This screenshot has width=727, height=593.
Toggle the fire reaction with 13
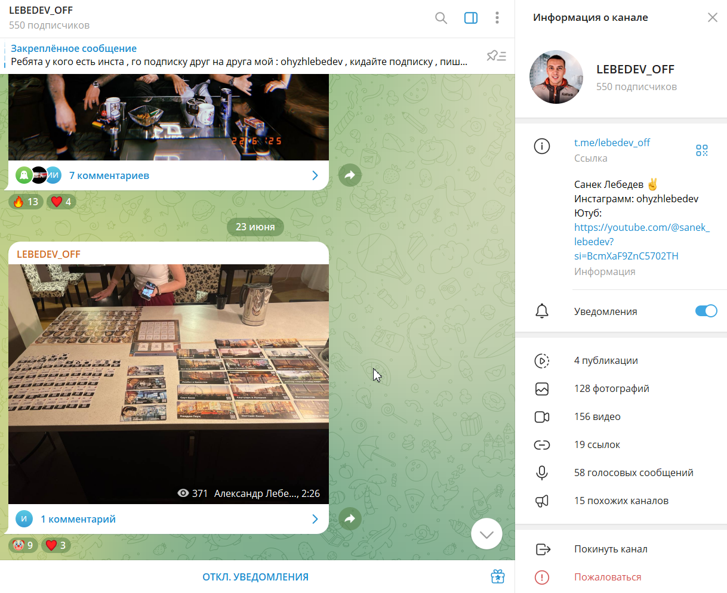point(26,202)
